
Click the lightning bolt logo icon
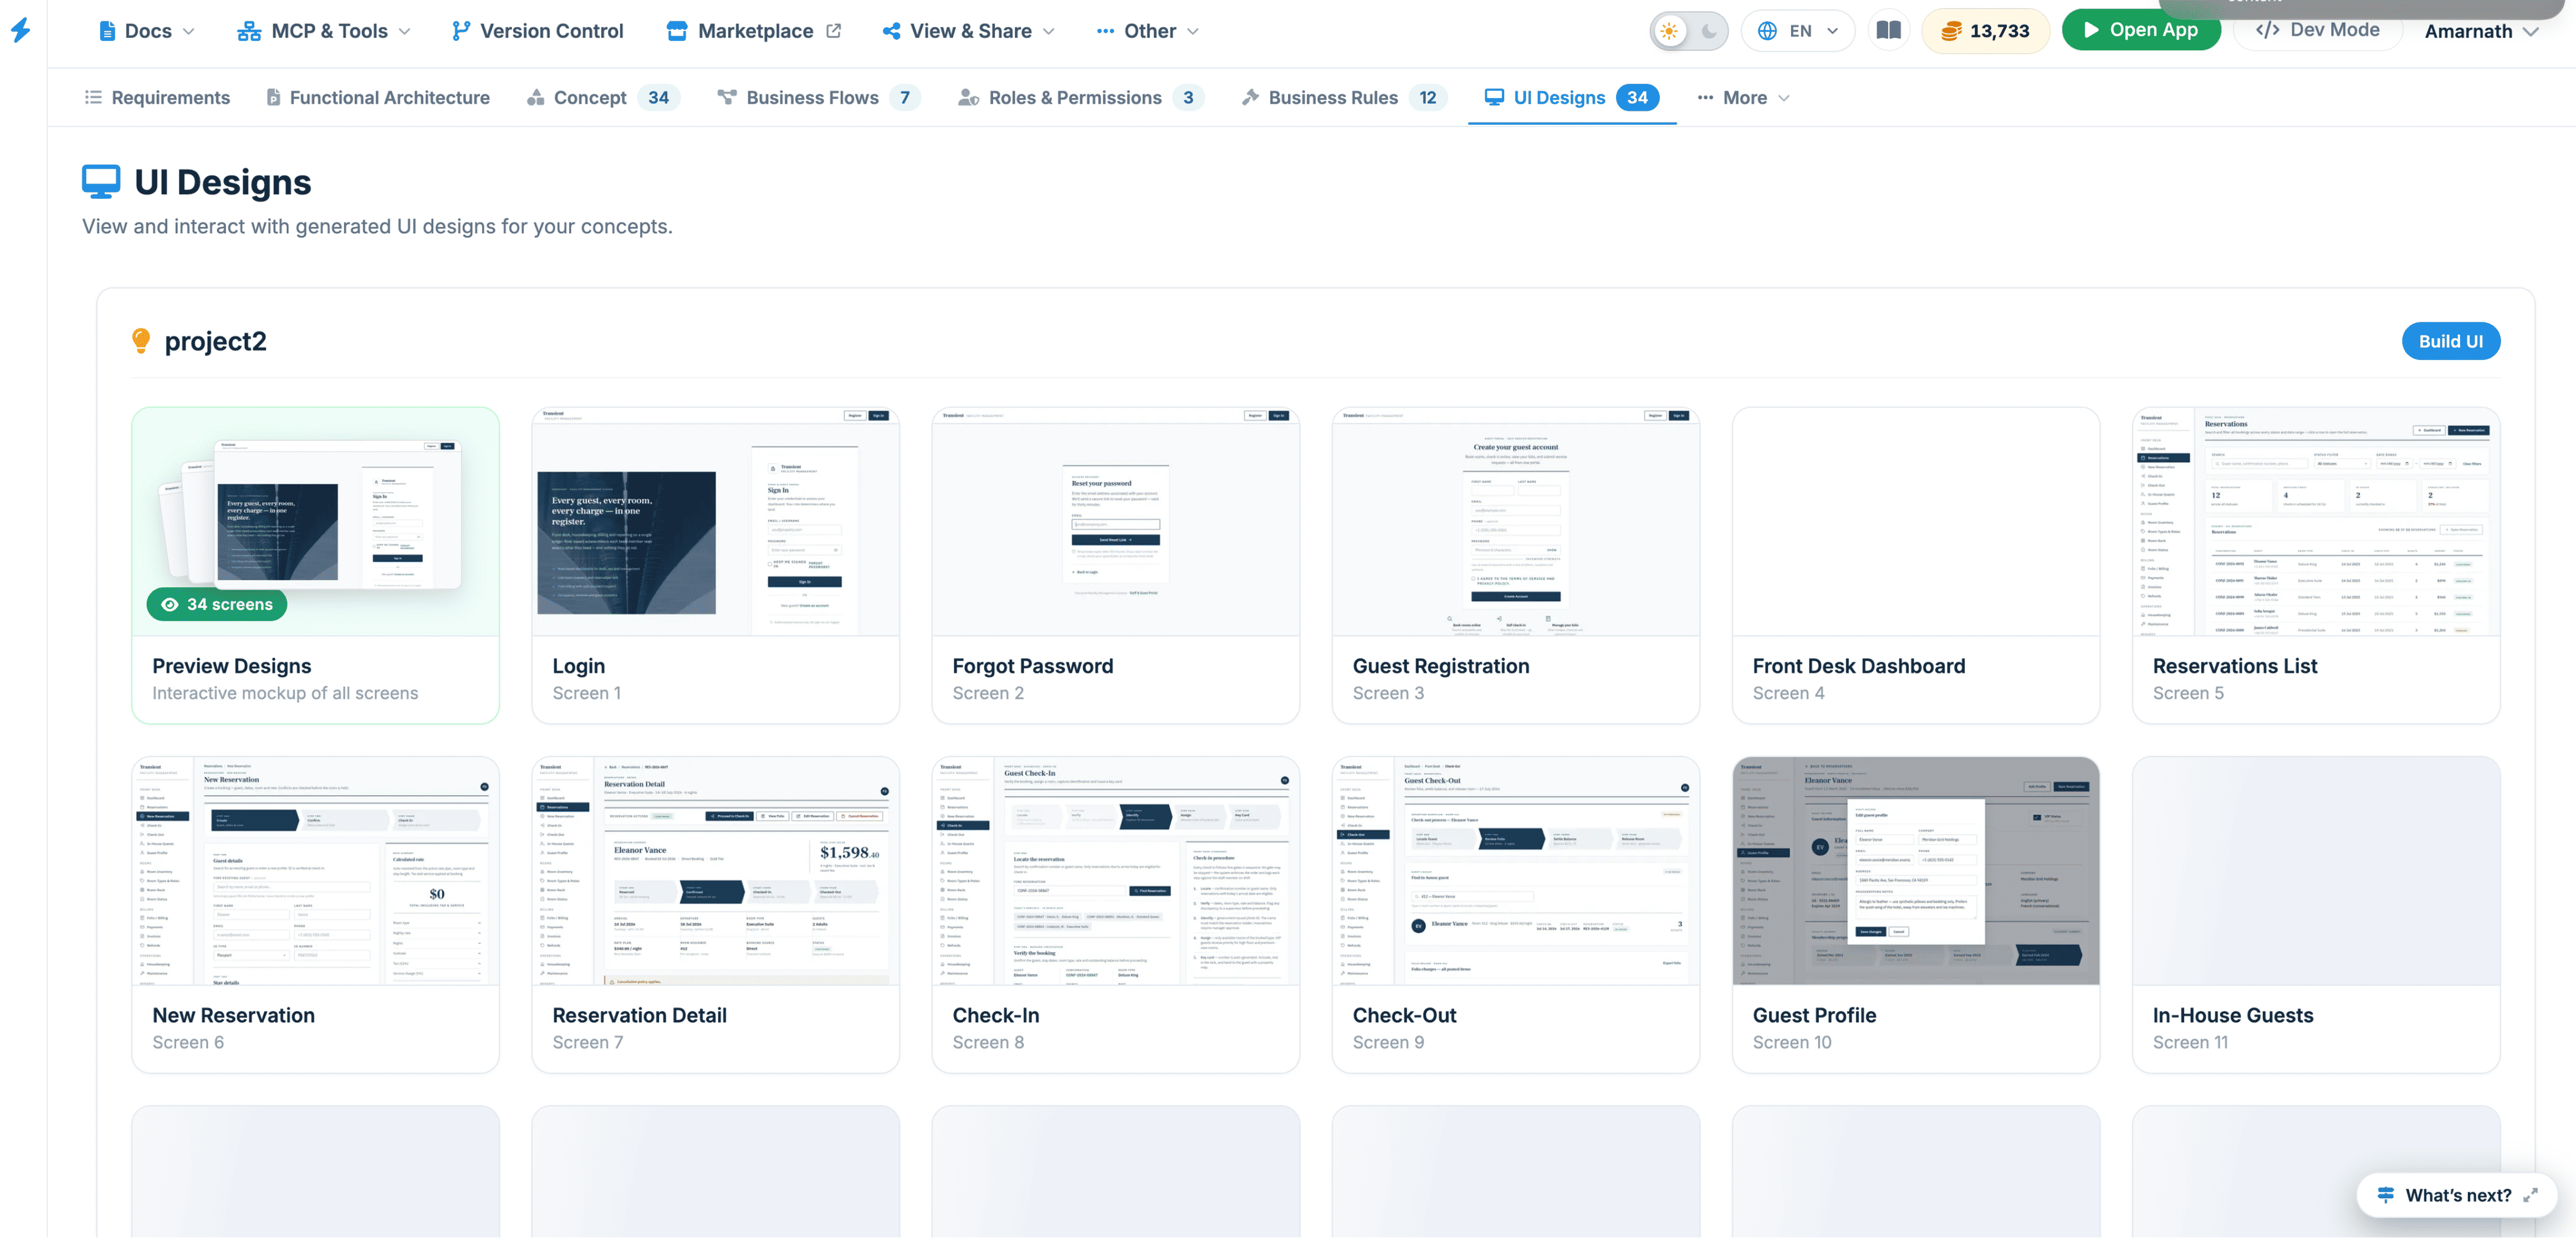(x=20, y=30)
